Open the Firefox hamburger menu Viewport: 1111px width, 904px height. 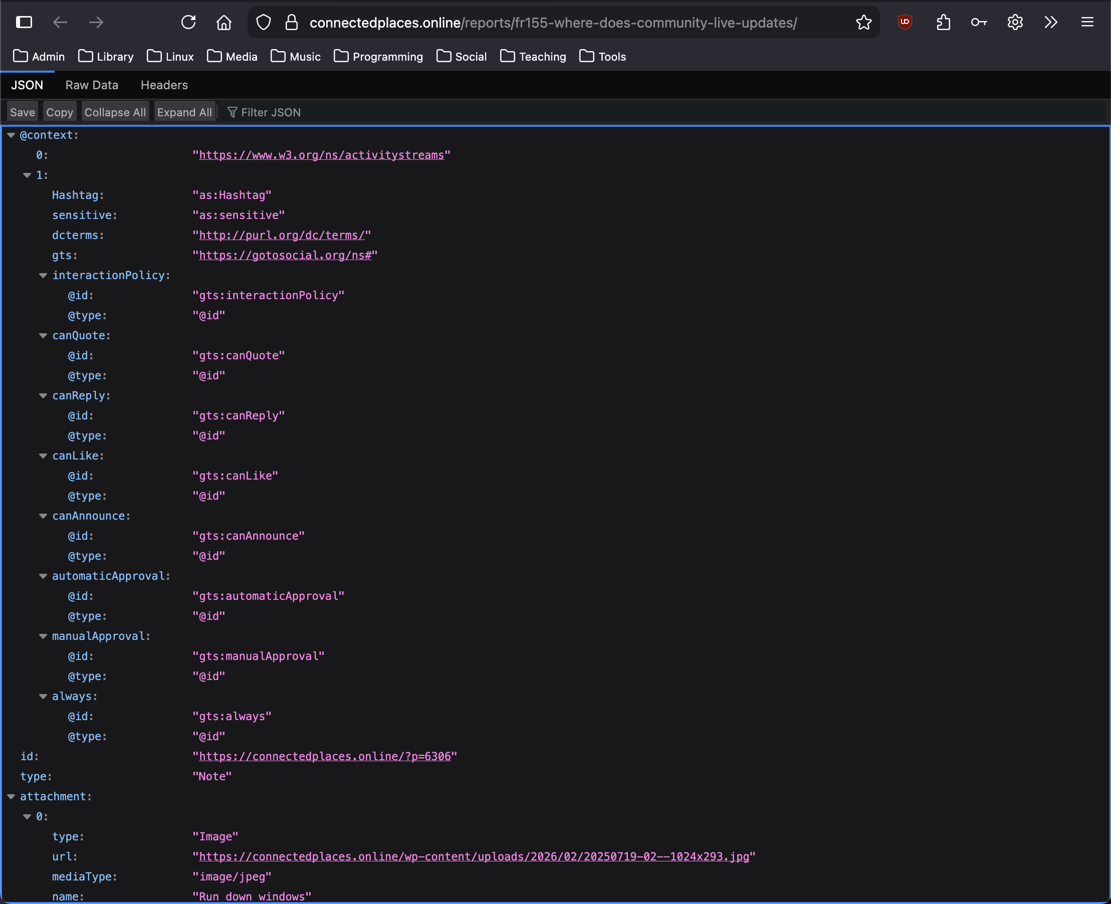tap(1087, 23)
